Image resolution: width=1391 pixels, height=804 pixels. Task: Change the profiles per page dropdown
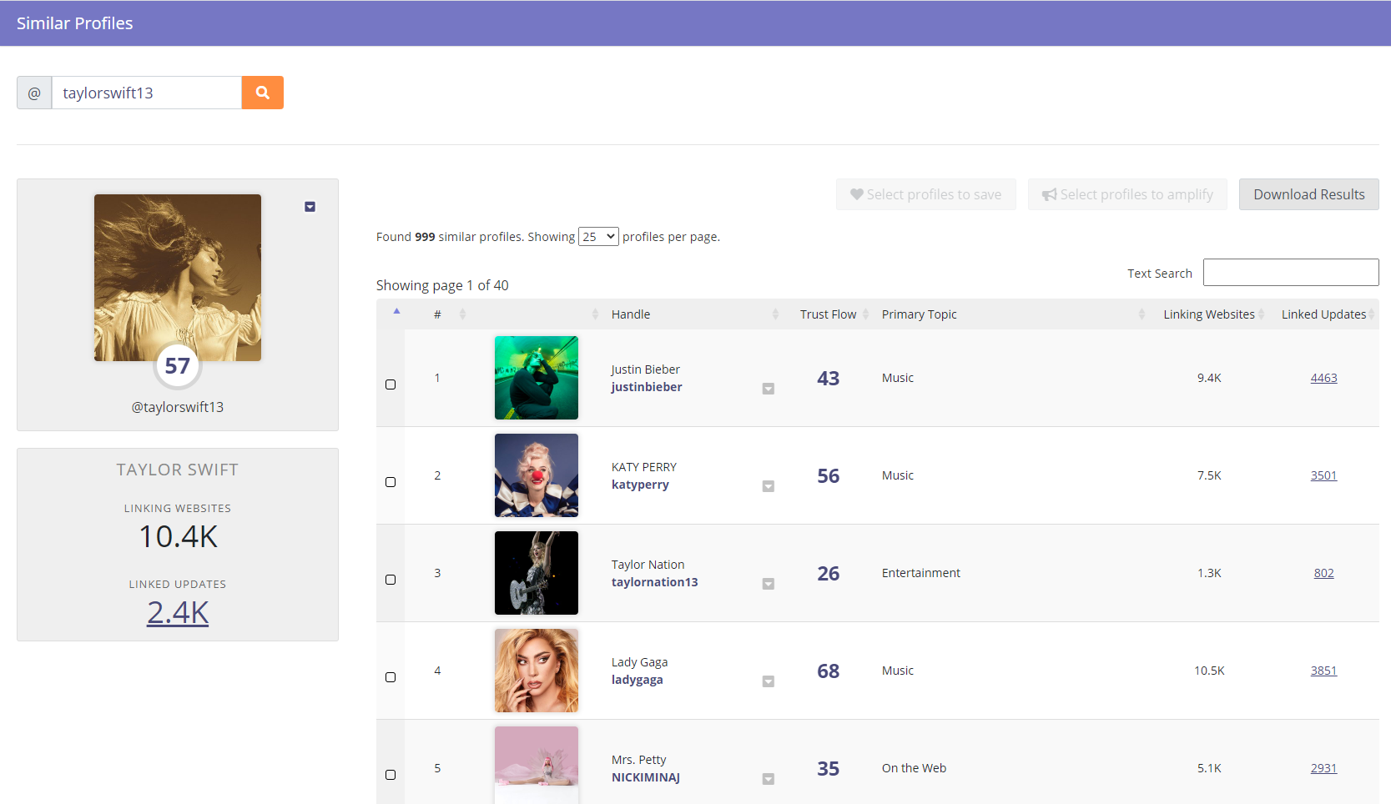tap(598, 237)
